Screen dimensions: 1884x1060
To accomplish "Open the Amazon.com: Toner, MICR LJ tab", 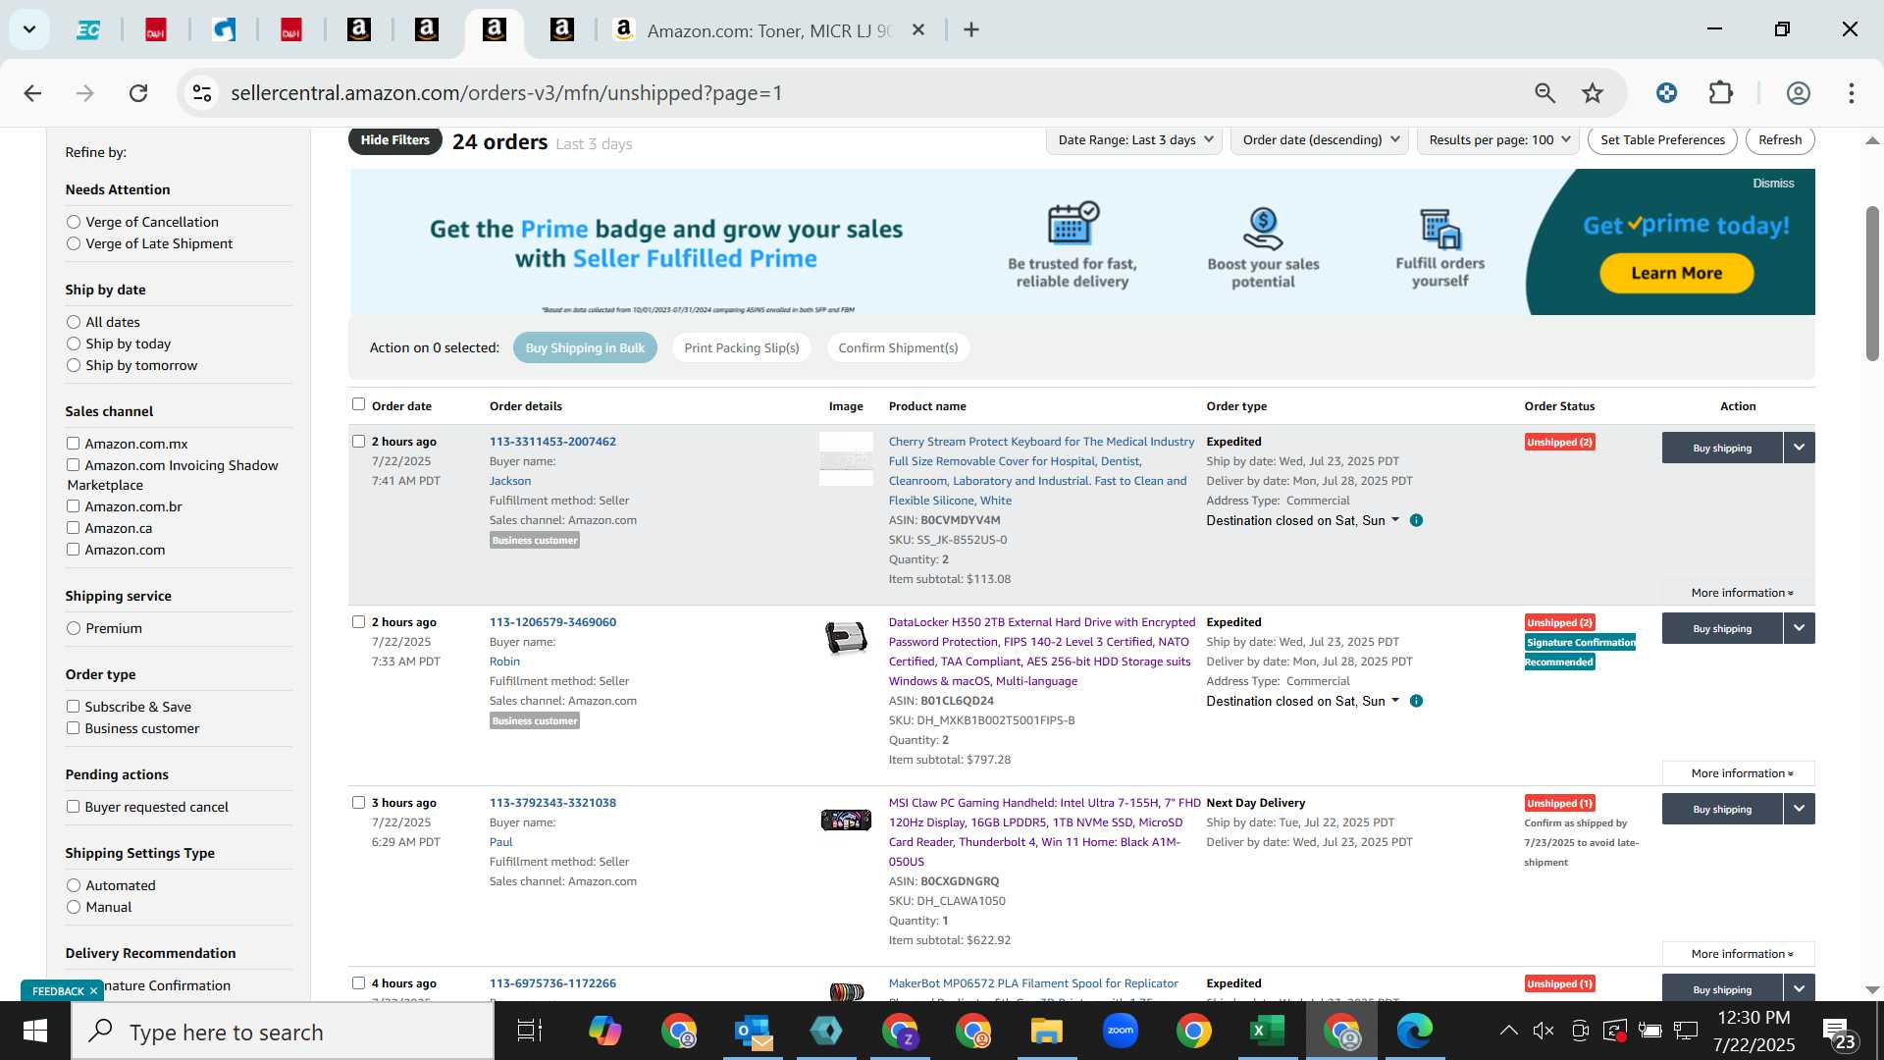I will click(x=767, y=30).
